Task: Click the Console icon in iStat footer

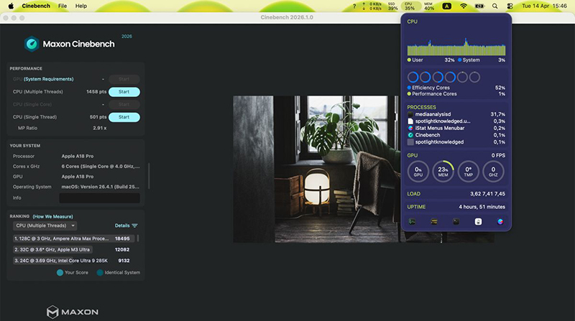Action: pos(434,222)
